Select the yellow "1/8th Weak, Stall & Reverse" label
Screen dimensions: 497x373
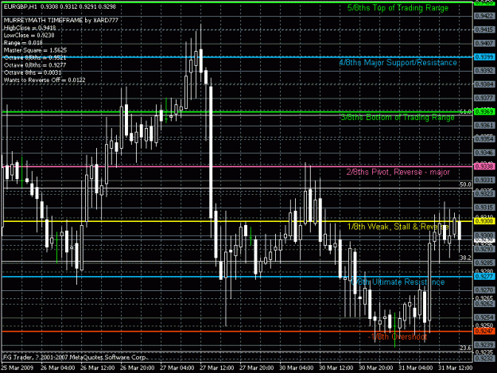pos(398,227)
